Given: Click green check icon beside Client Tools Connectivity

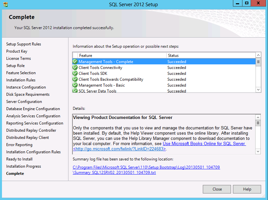Looking at the screenshot, I should tap(75, 68).
